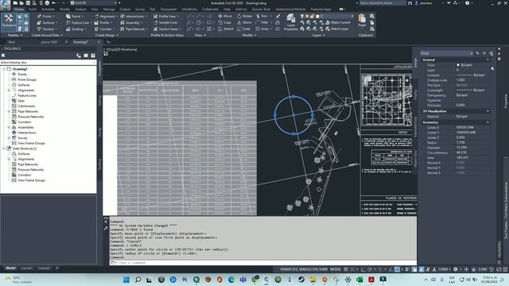The image size is (509, 286).
Task: Open the Alignment dropdown in ribbon
Action: [x=106, y=16]
